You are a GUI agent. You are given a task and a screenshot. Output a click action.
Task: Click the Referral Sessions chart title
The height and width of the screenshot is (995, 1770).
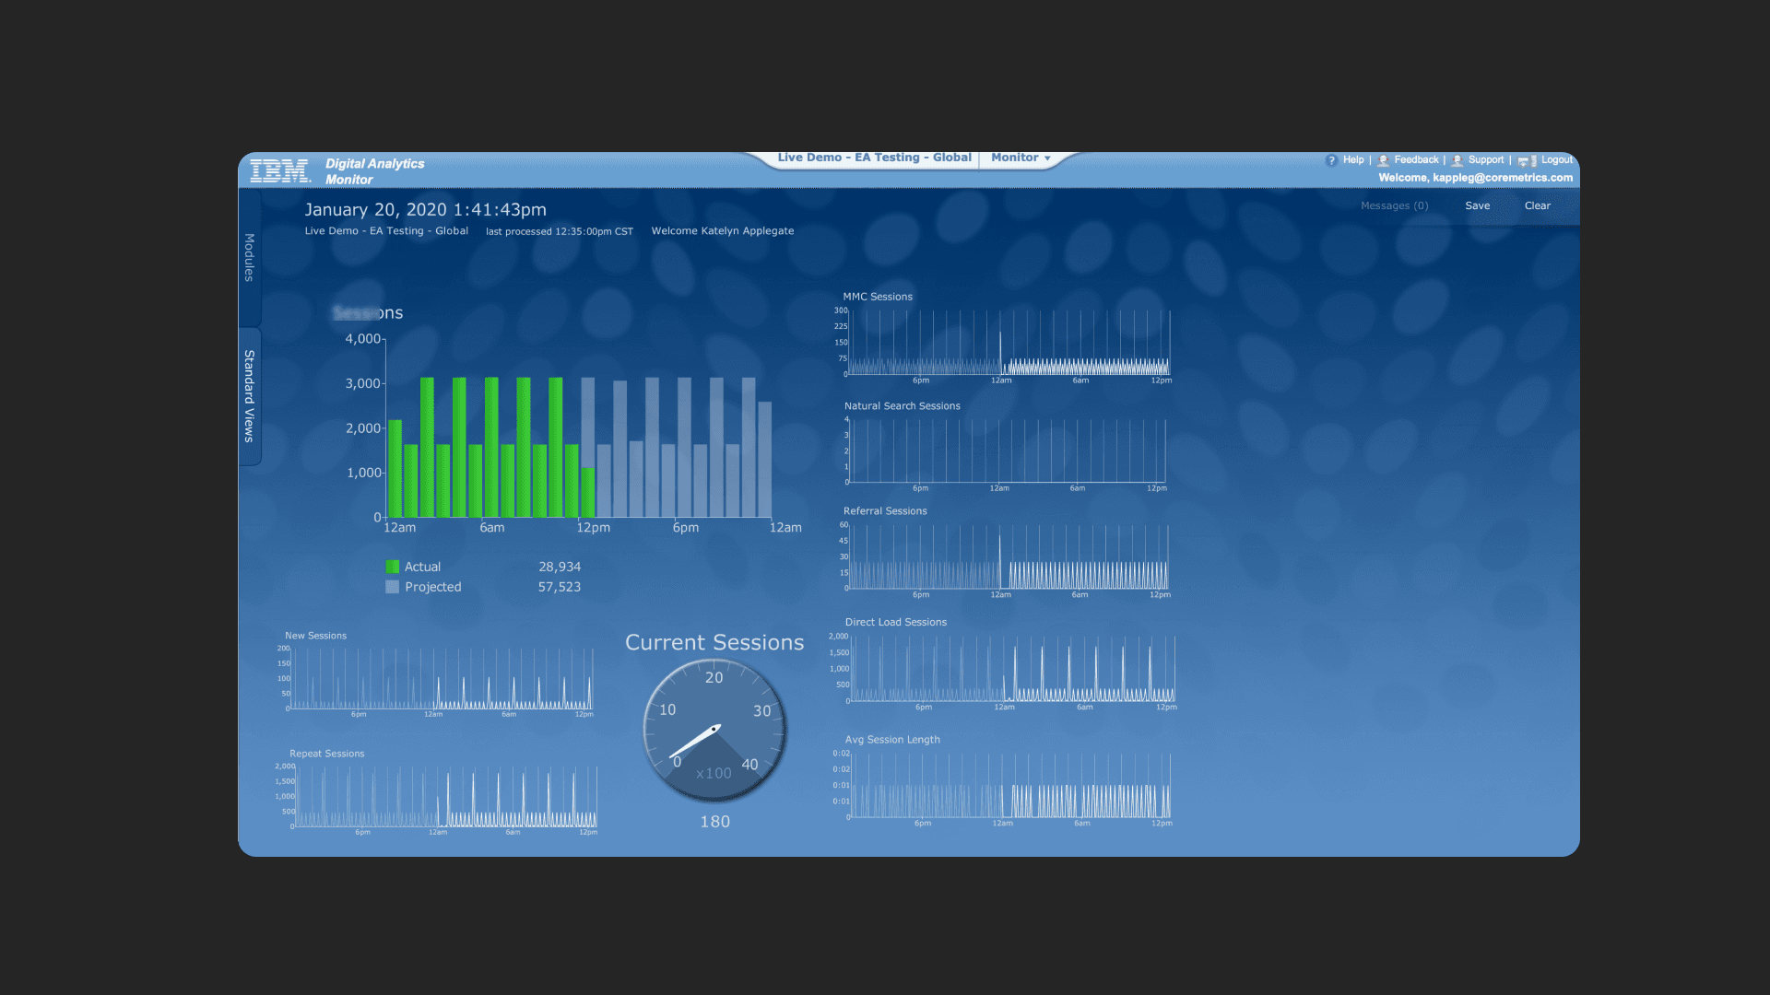tap(885, 511)
